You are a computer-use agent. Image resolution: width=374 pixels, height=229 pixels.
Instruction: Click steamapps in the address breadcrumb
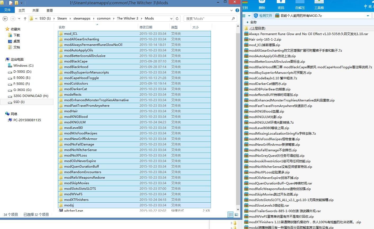pos(82,18)
